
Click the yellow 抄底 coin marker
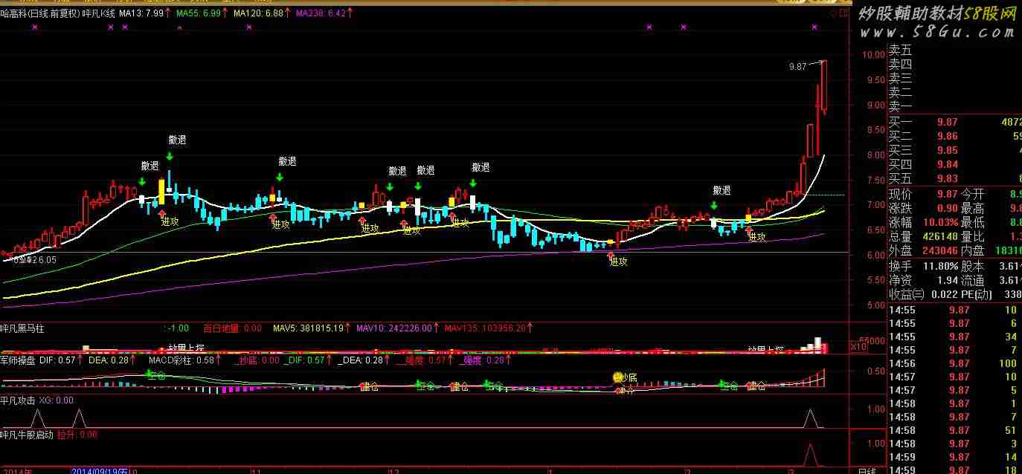(617, 377)
